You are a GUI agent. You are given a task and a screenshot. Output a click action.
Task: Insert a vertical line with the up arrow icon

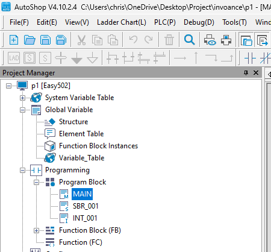(196, 58)
